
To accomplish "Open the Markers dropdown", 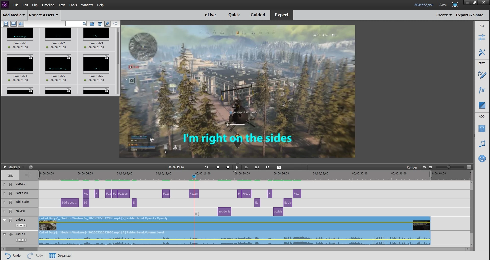I will [x=16, y=167].
